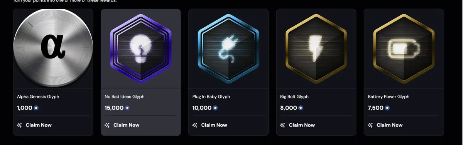Screen dimensions: 463x145
Task: Select the gold battery hexagon glyph
Action: point(404,48)
